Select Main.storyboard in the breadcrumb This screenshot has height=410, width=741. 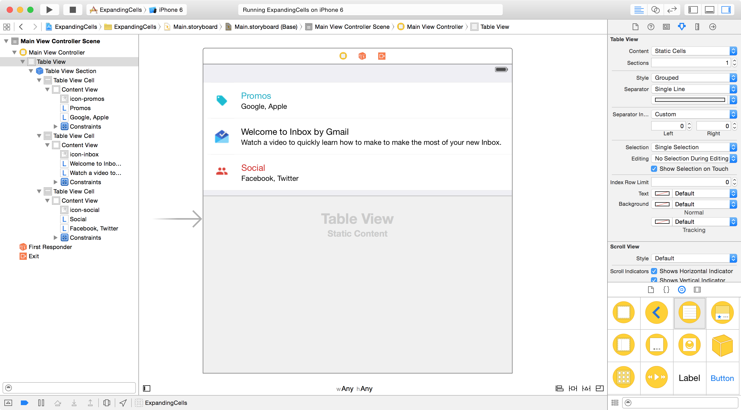(195, 27)
